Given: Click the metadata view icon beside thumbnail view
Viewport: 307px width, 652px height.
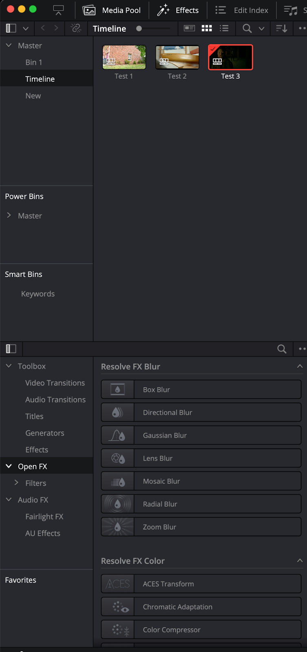Looking at the screenshot, I should [x=189, y=29].
